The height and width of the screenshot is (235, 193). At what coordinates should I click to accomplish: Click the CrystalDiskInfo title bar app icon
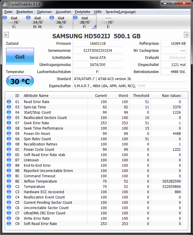tap(5, 4)
